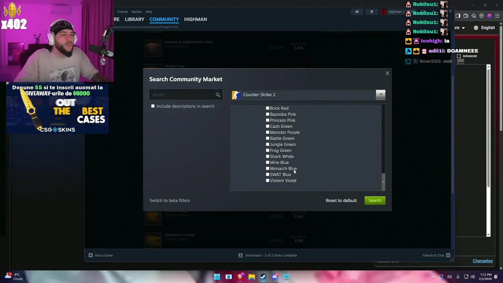Click Reset to default
Viewport: 503px width, 283px height.
point(341,200)
